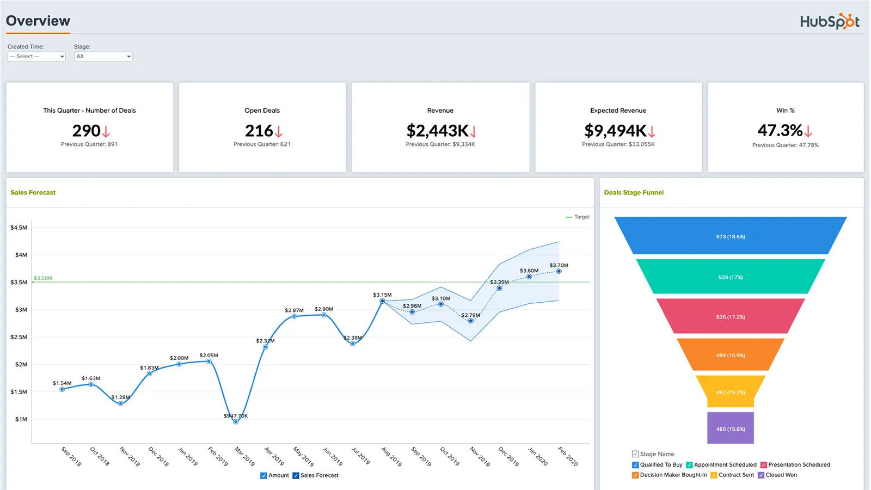The image size is (871, 490).
Task: Select the purple 485 (15.6%) funnel block
Action: point(731,428)
